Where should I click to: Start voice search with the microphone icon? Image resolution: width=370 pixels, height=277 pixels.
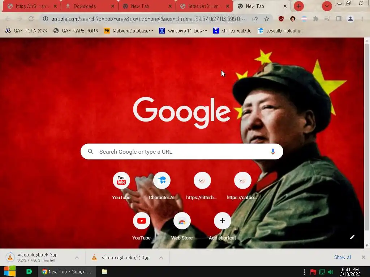point(273,152)
